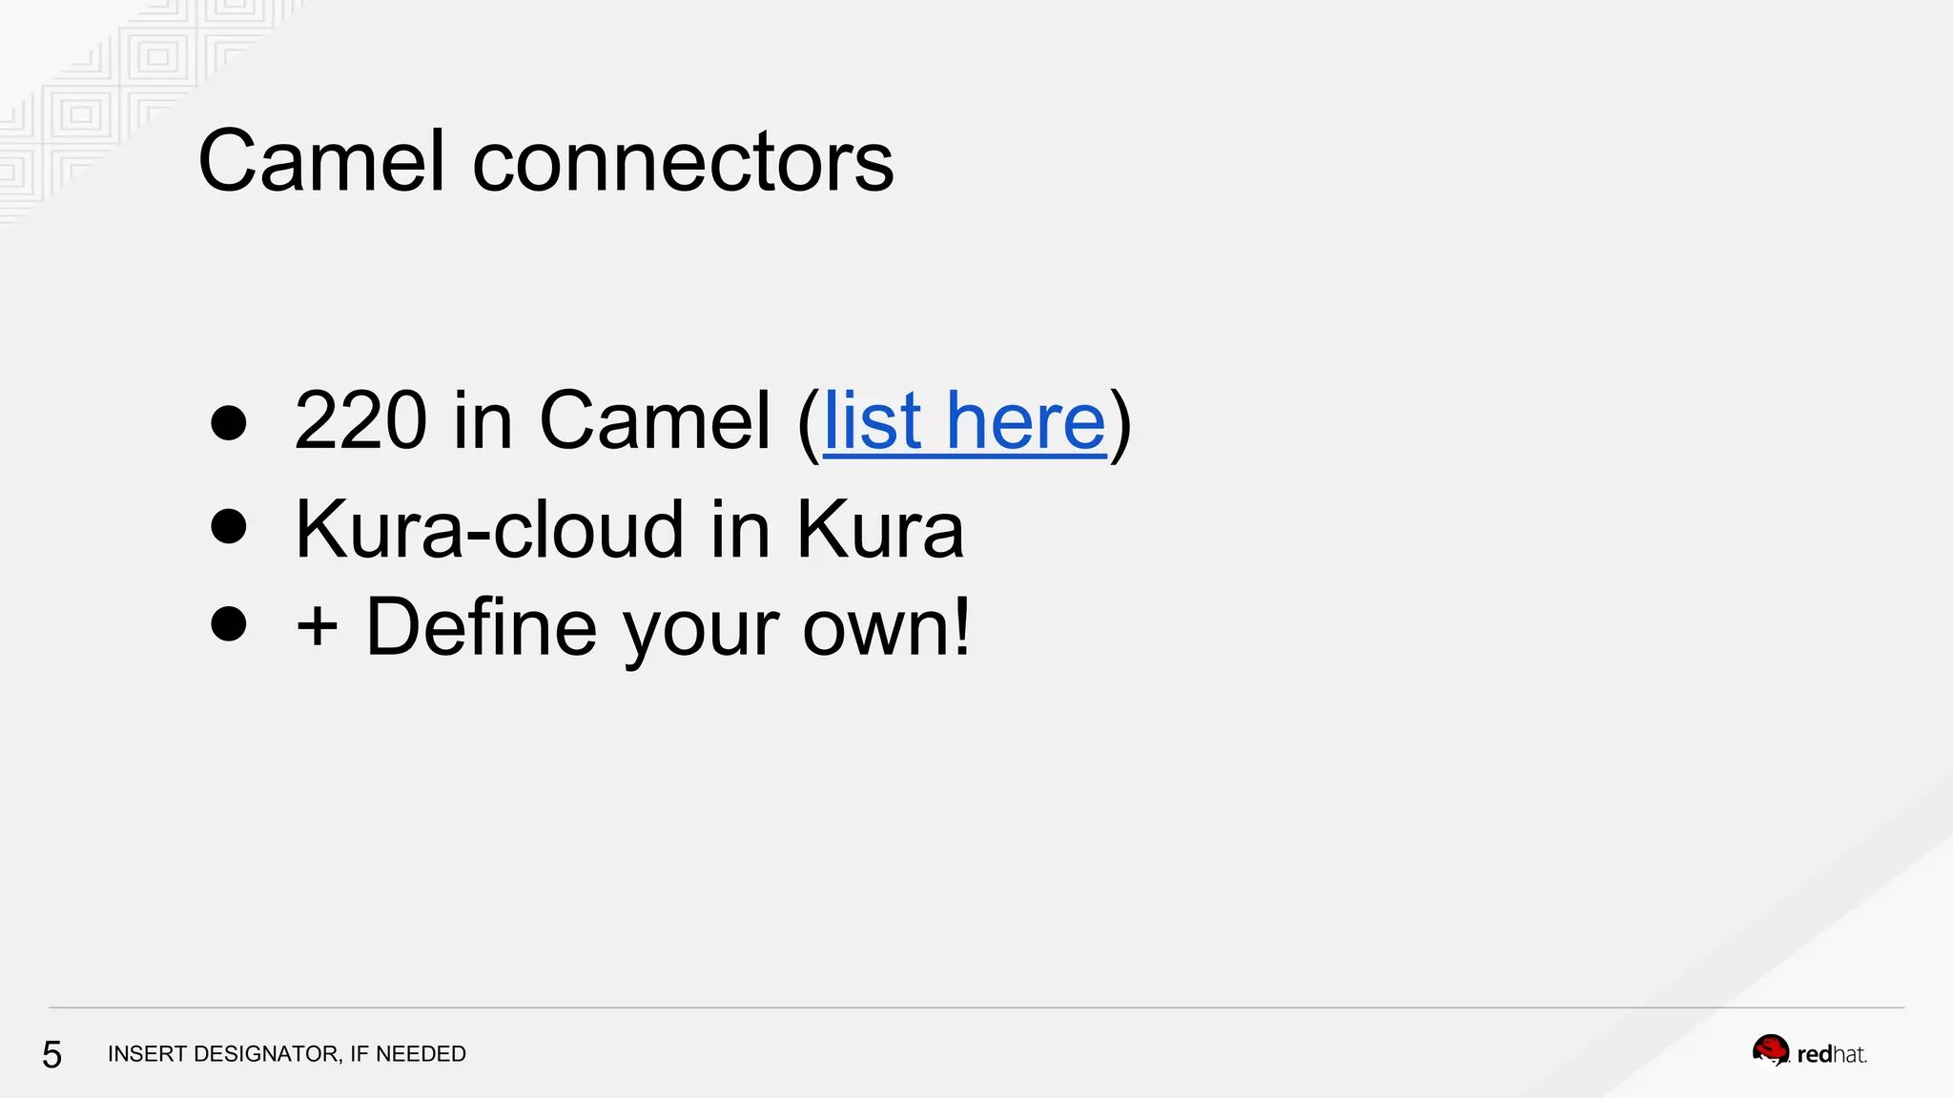
Task: Select the "Camel connectors" slide title
Action: click(545, 160)
